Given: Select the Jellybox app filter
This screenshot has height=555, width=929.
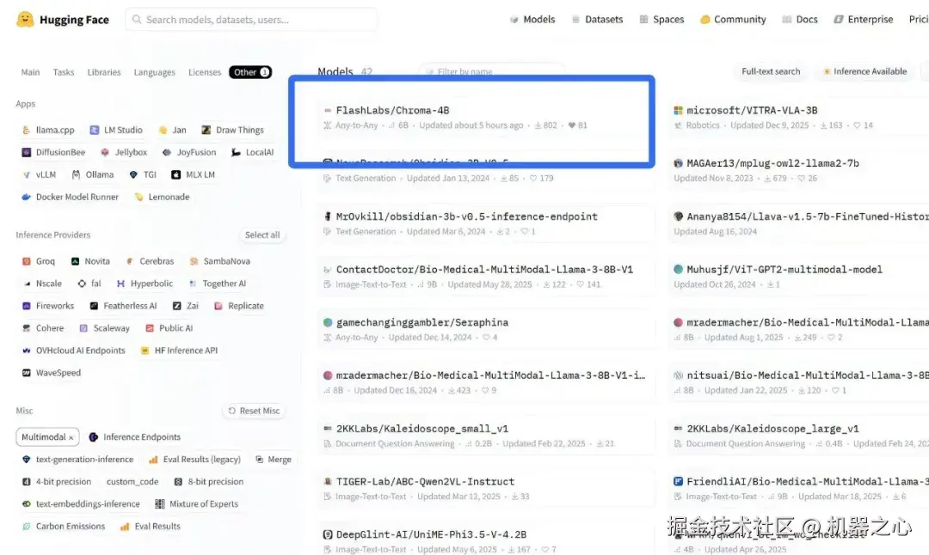Looking at the screenshot, I should 124,152.
